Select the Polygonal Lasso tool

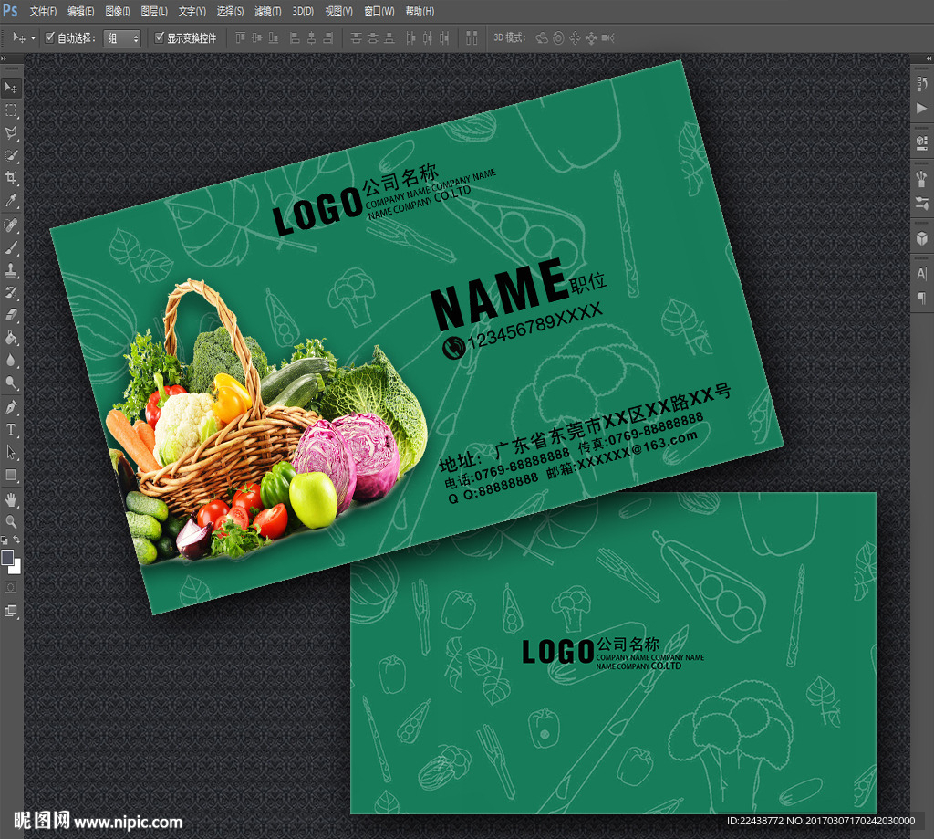(x=11, y=133)
